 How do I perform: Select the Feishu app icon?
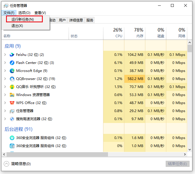[x=12, y=54]
